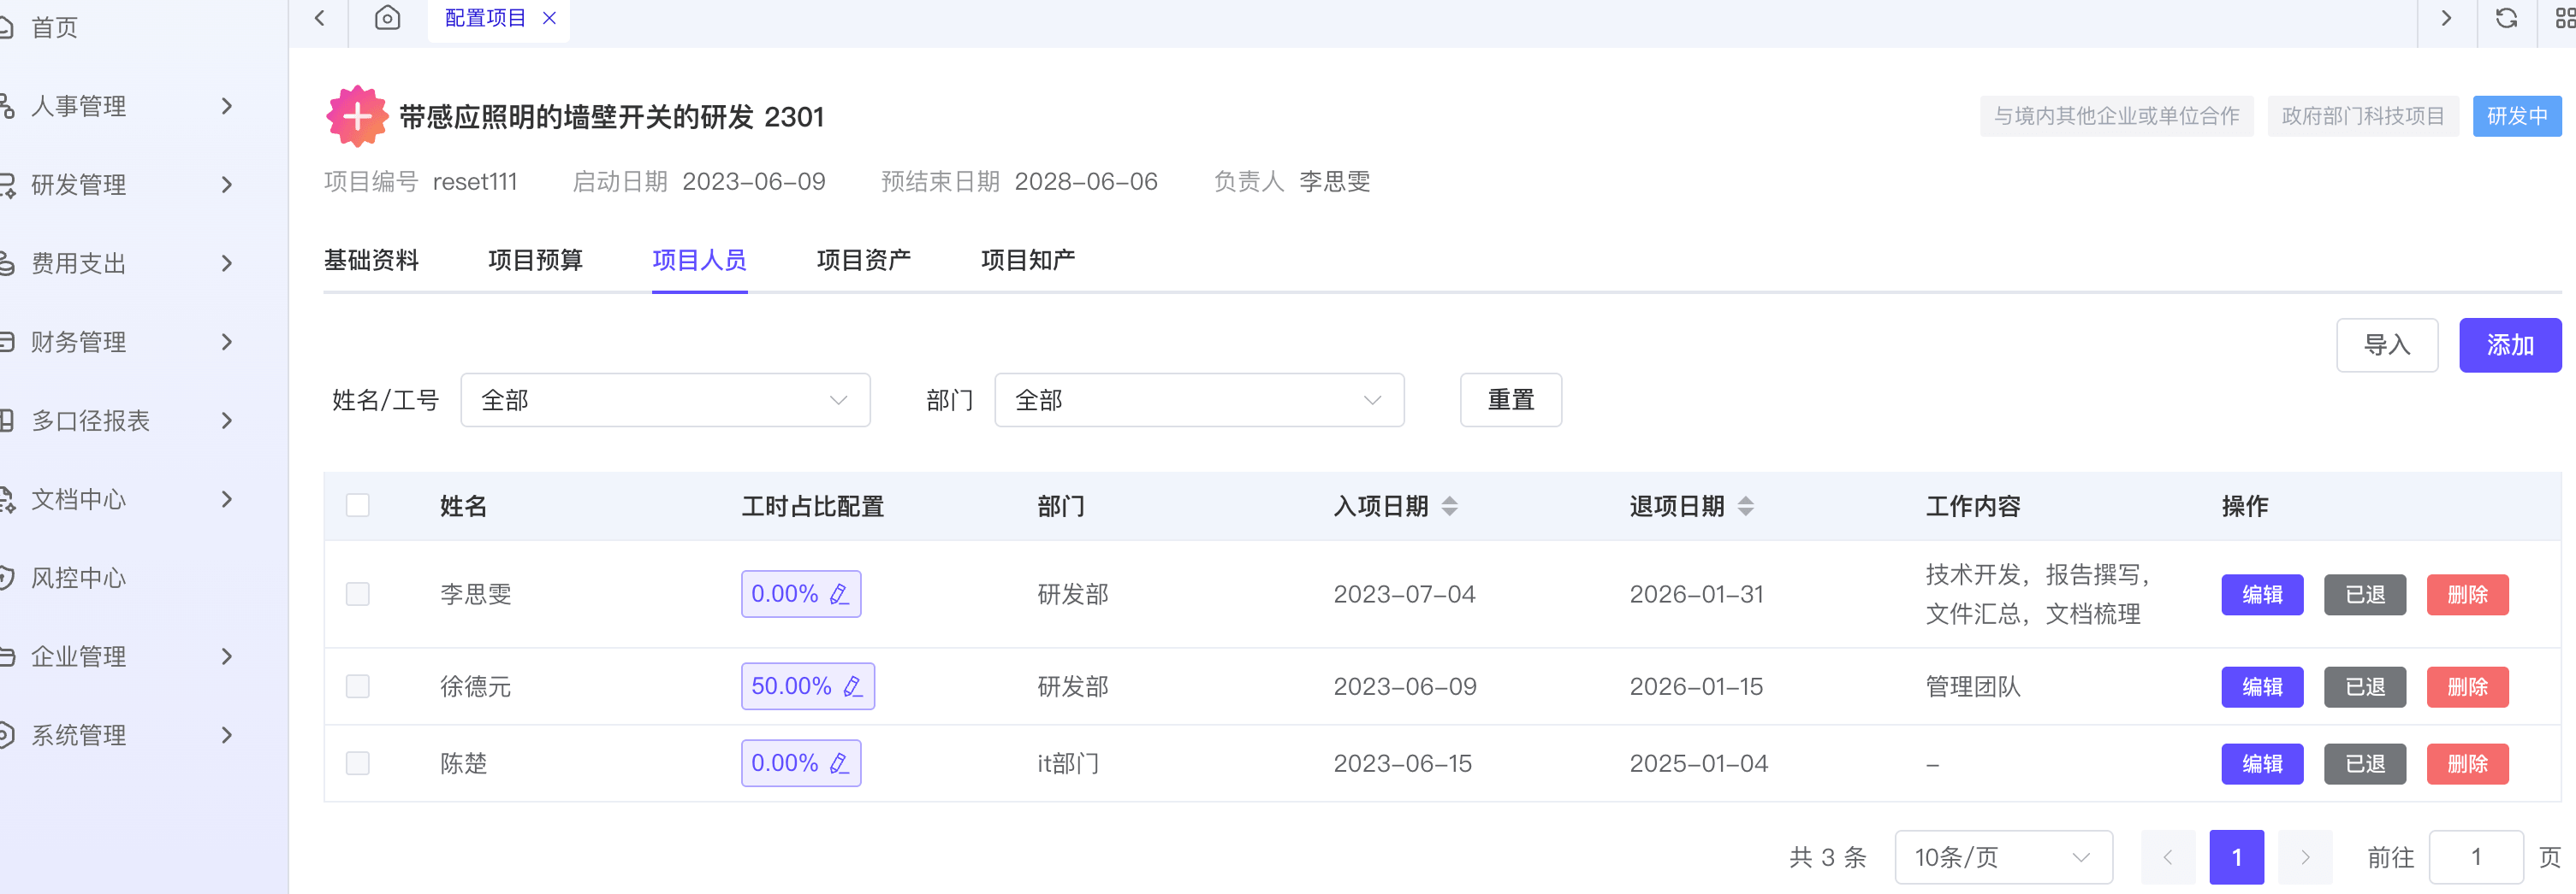Click the tab scroll left arrow
Image resolution: width=2576 pixels, height=894 pixels.
pos(319,18)
